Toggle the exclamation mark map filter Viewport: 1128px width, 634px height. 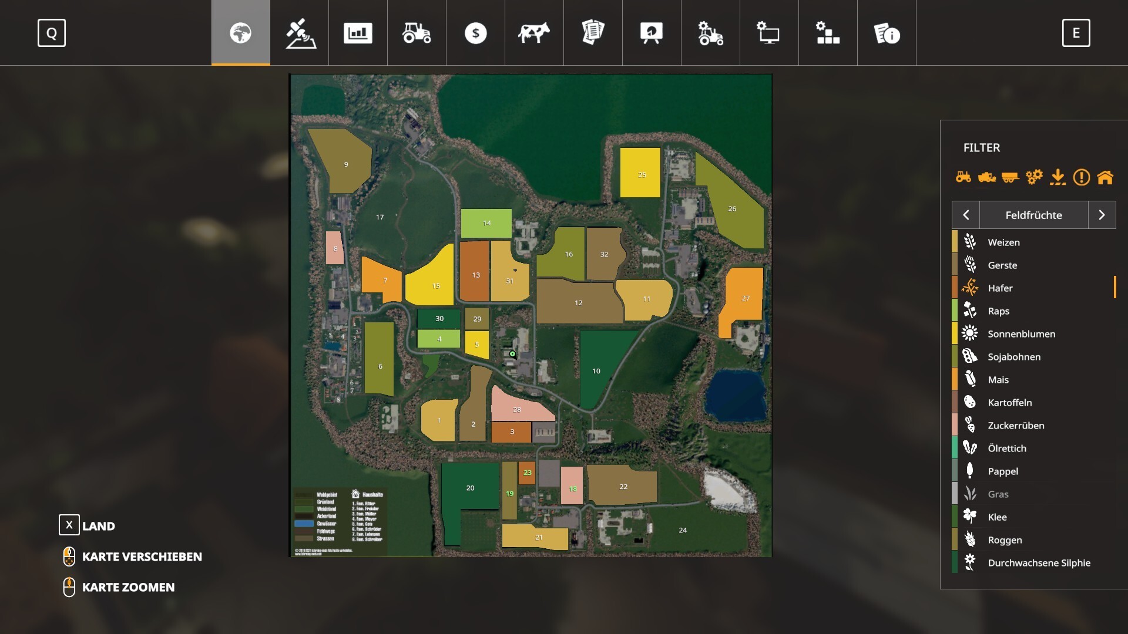tap(1081, 177)
